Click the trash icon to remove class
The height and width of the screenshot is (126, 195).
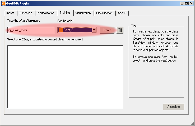[120, 30]
